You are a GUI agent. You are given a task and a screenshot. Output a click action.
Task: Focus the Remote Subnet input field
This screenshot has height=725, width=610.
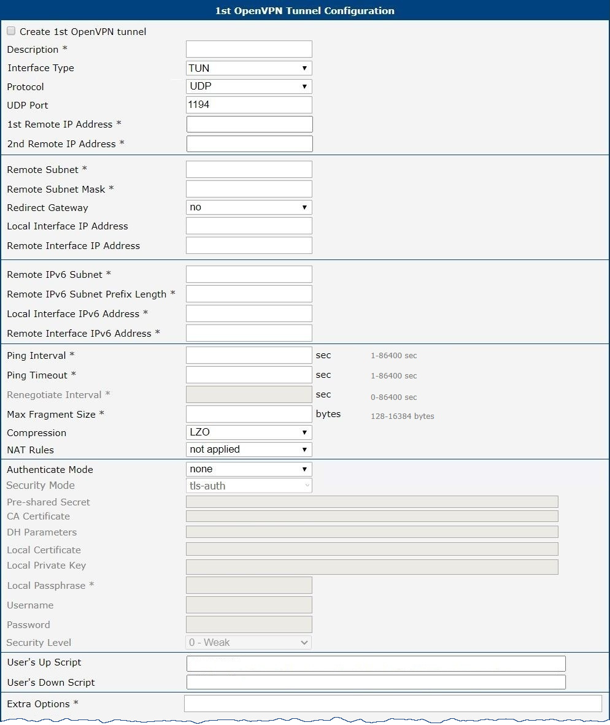249,169
